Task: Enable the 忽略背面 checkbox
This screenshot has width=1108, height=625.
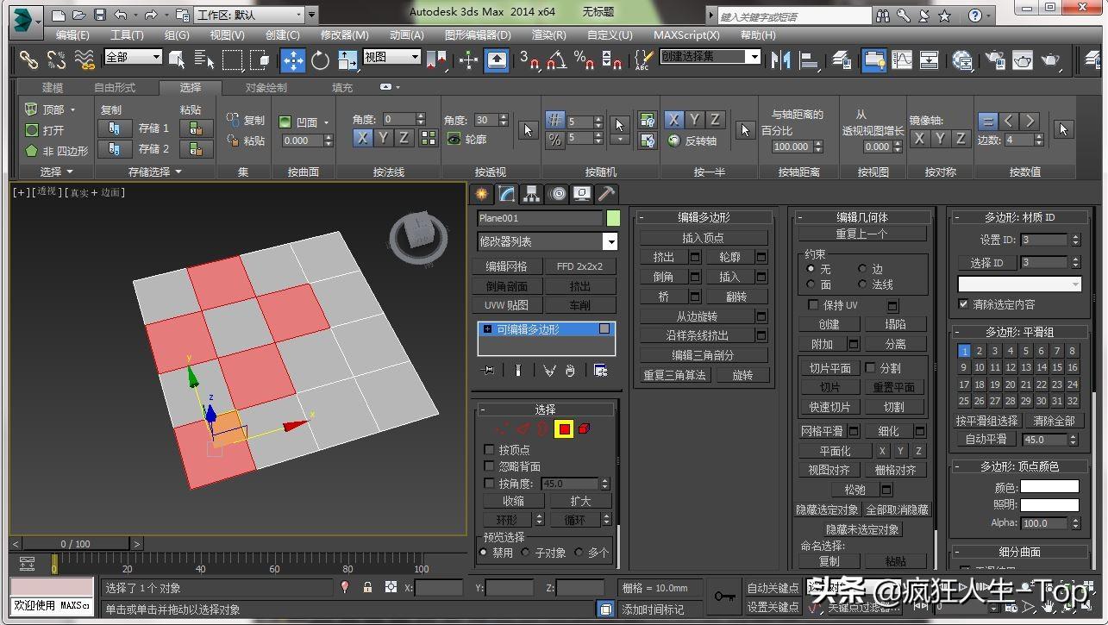Action: (x=489, y=466)
